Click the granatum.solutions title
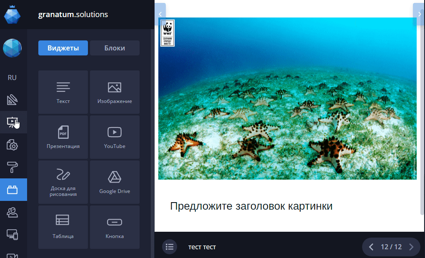The width and height of the screenshot is (425, 258). (x=73, y=14)
